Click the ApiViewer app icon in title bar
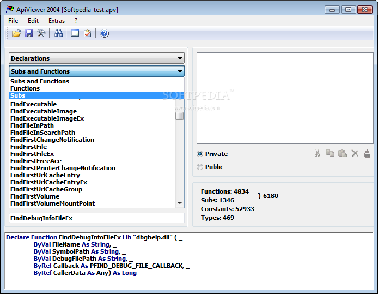This screenshot has width=378, height=294. click(9, 9)
